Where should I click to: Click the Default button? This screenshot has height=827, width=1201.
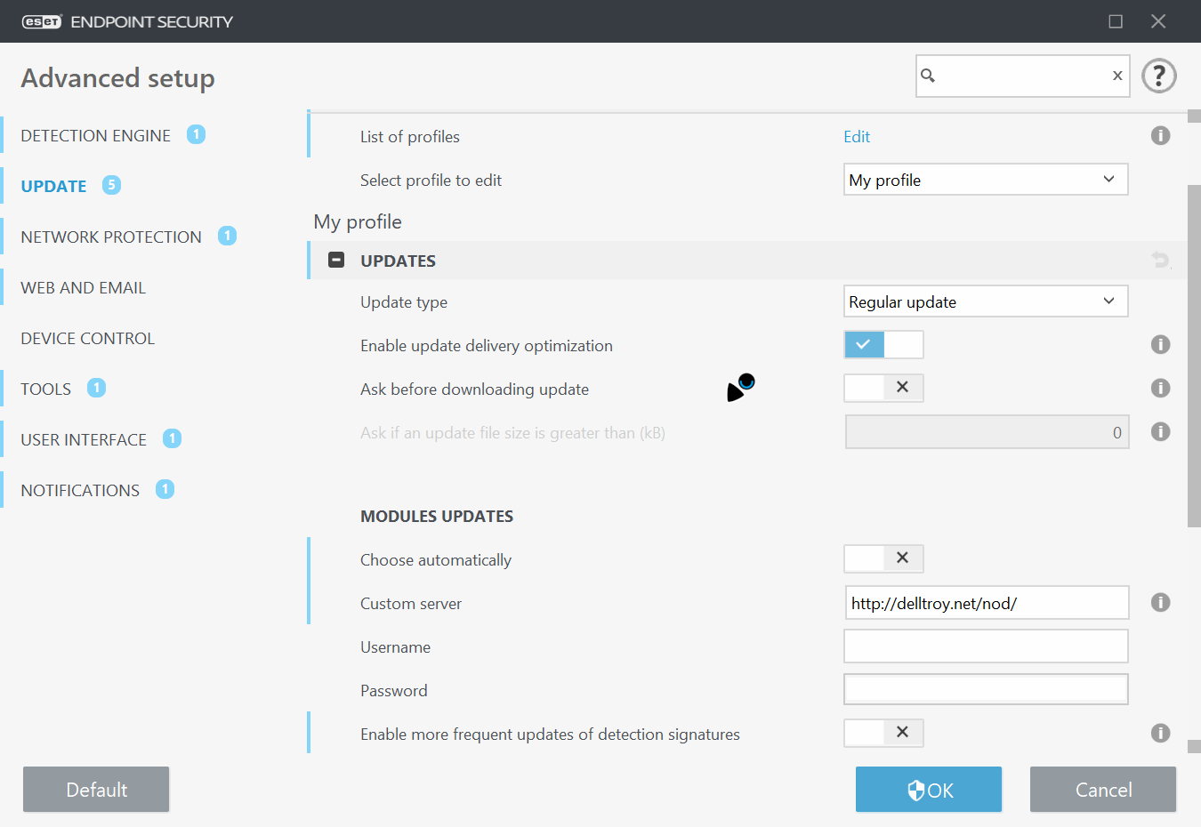point(96,790)
